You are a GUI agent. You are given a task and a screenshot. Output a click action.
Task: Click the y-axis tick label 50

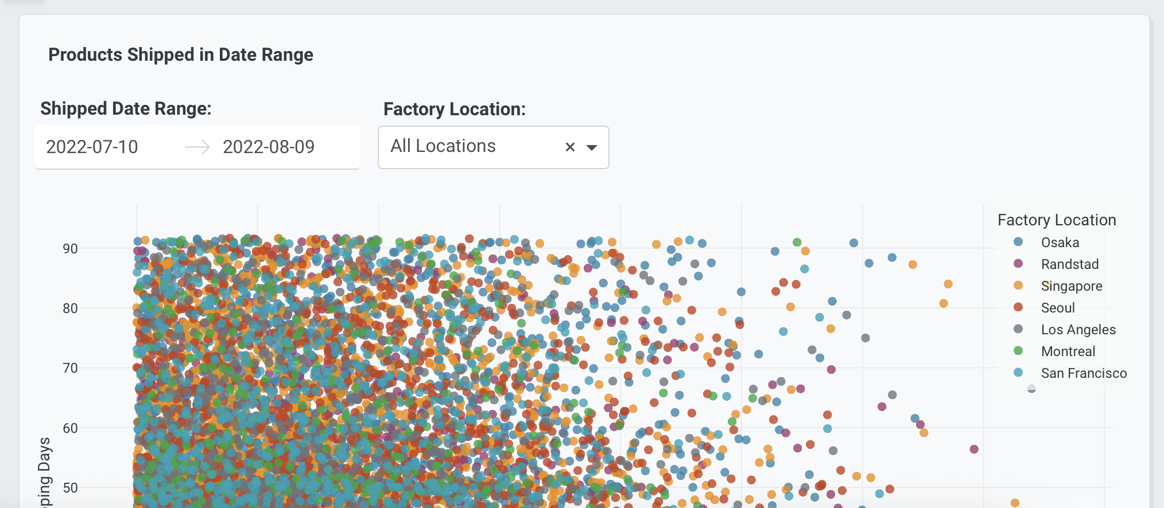click(70, 488)
